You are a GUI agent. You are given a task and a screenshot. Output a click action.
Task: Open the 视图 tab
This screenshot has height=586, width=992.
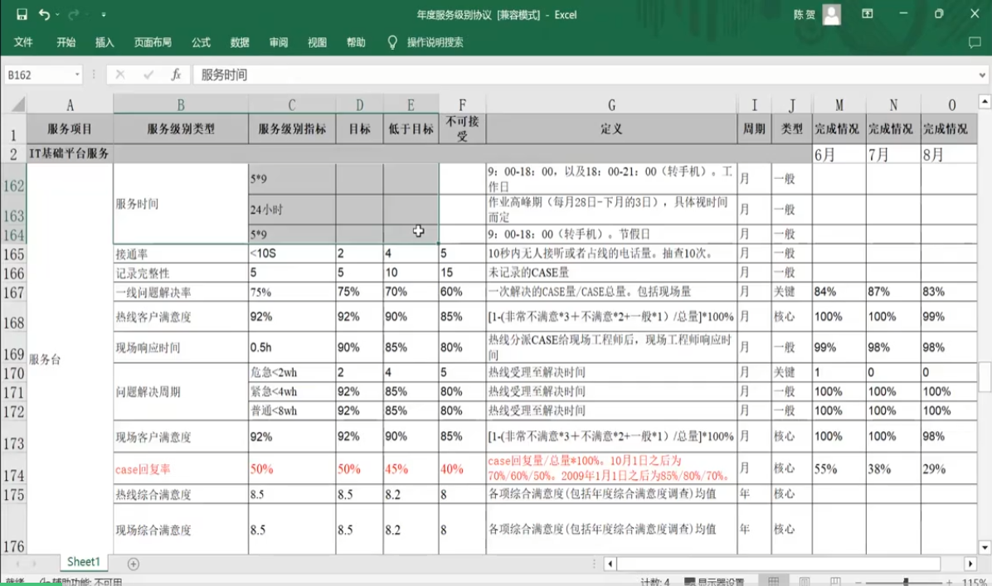coord(317,42)
